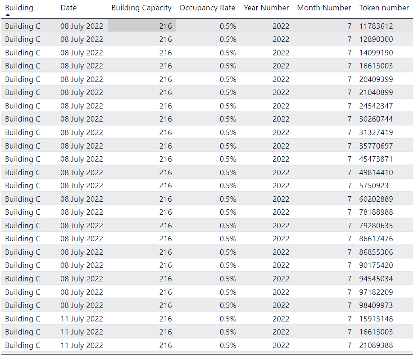This screenshot has height=357, width=418.
Task: Select token number 49814410
Action: (x=376, y=172)
